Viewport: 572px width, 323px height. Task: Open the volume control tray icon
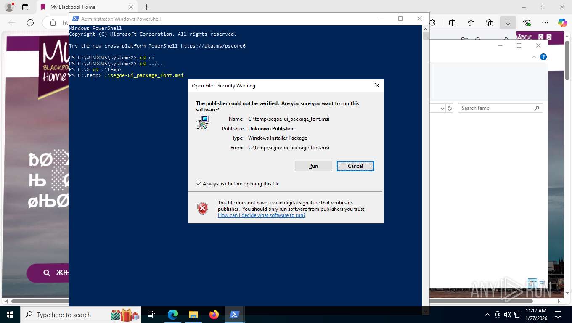[x=508, y=315]
